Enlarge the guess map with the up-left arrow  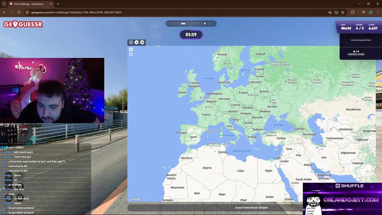point(131,42)
